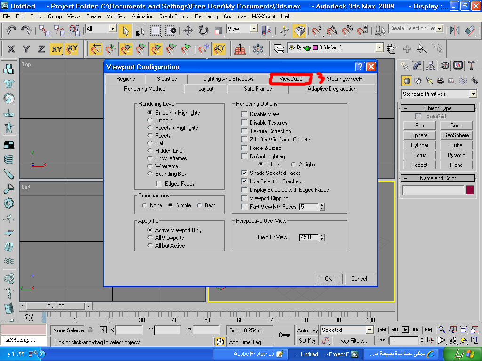482x361 pixels.
Task: Select the Geometry category sphere icon
Action: point(407,81)
